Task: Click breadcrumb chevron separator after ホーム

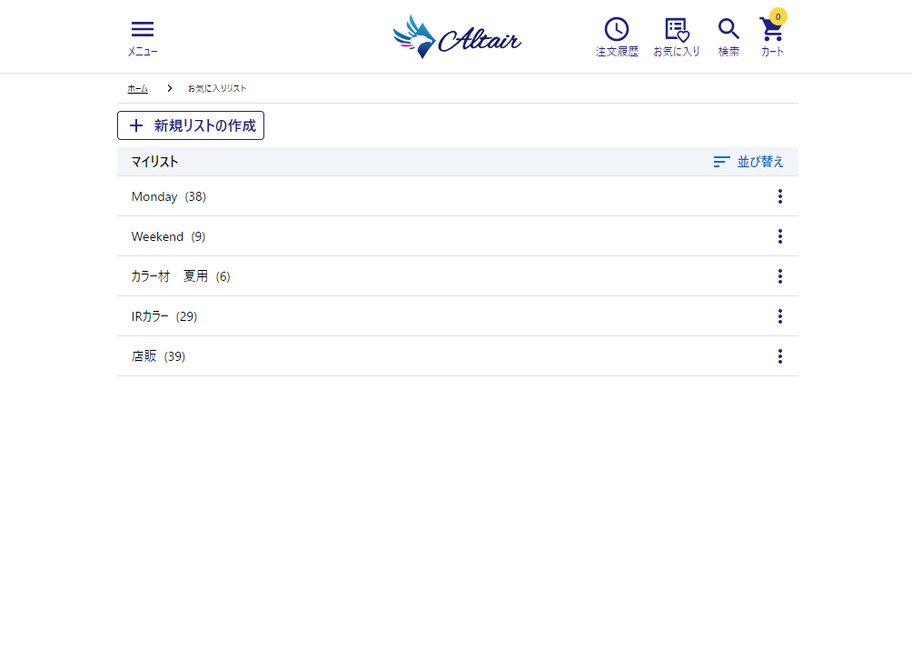Action: (x=169, y=88)
